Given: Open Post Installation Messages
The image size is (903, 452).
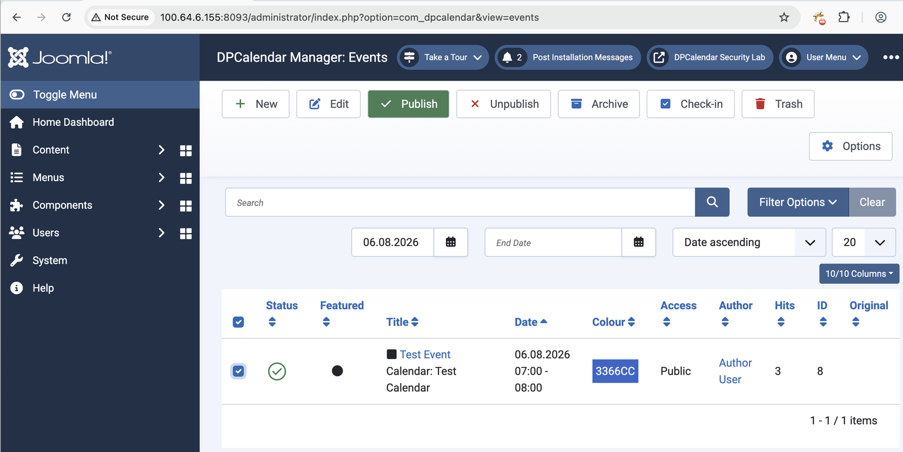Looking at the screenshot, I should (568, 57).
